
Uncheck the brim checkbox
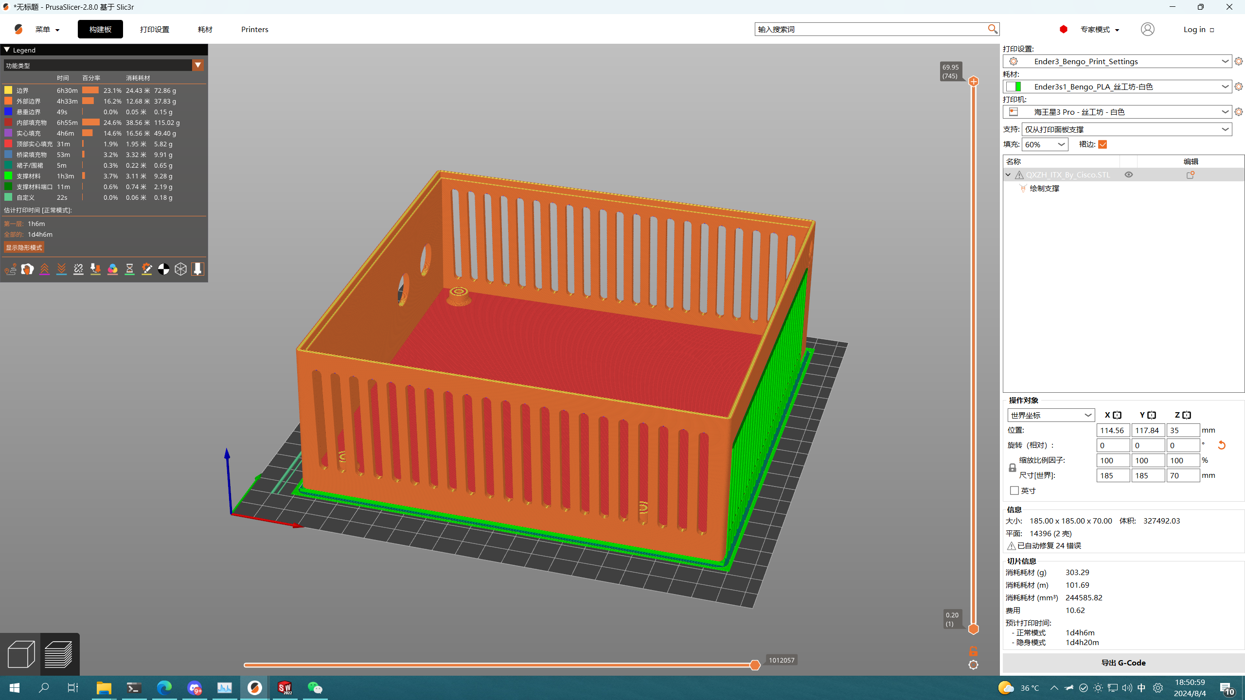pos(1103,144)
